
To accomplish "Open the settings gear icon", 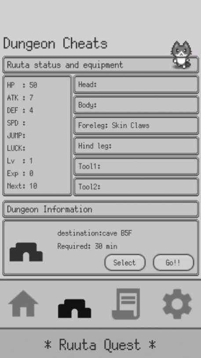I will [x=177, y=304].
